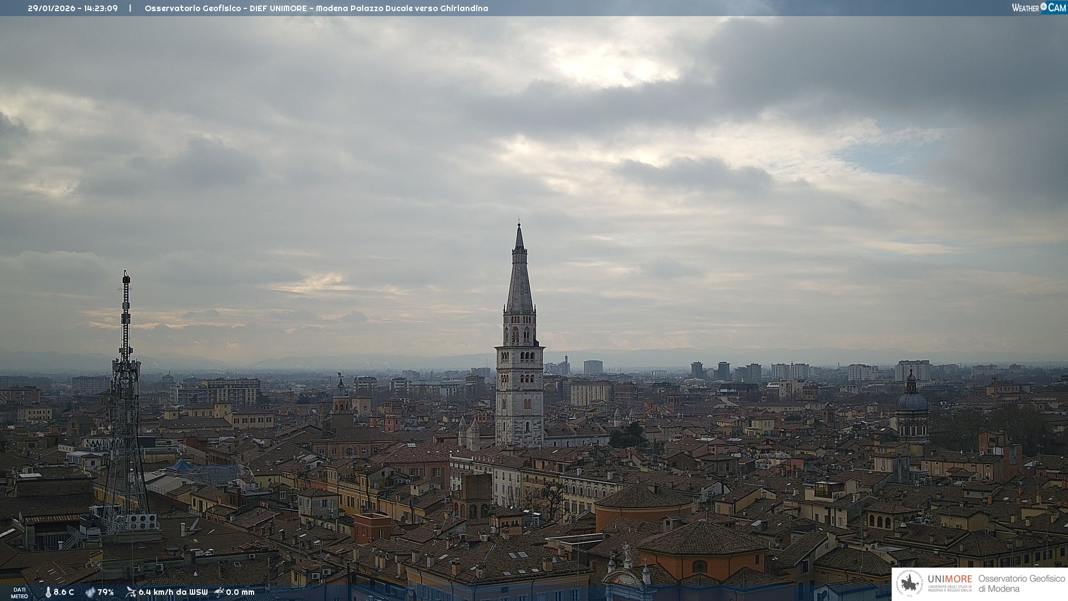
Task: Click the 29/01/2026 date stamp
Action: (51, 8)
